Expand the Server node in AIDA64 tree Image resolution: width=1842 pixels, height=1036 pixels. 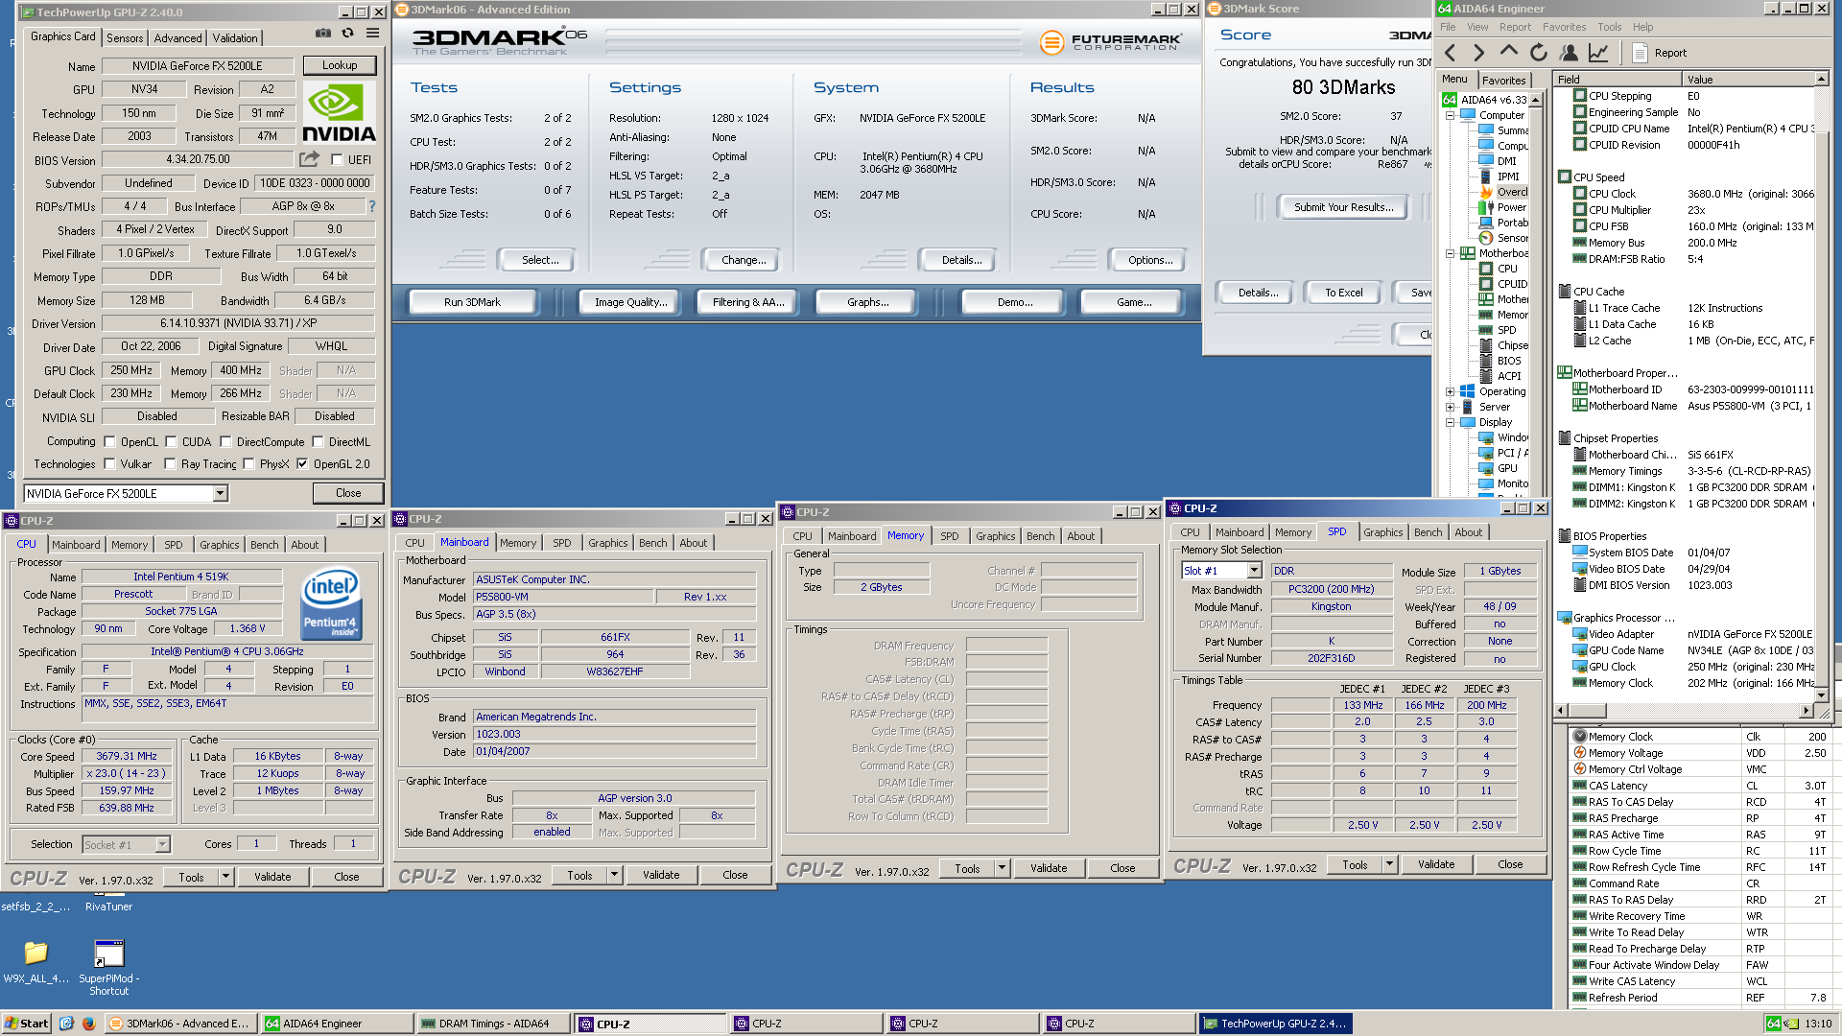(1450, 407)
